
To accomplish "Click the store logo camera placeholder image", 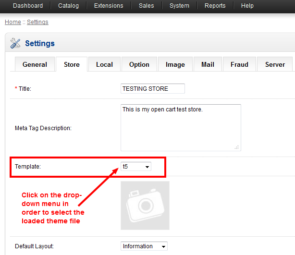I will coord(145,205).
